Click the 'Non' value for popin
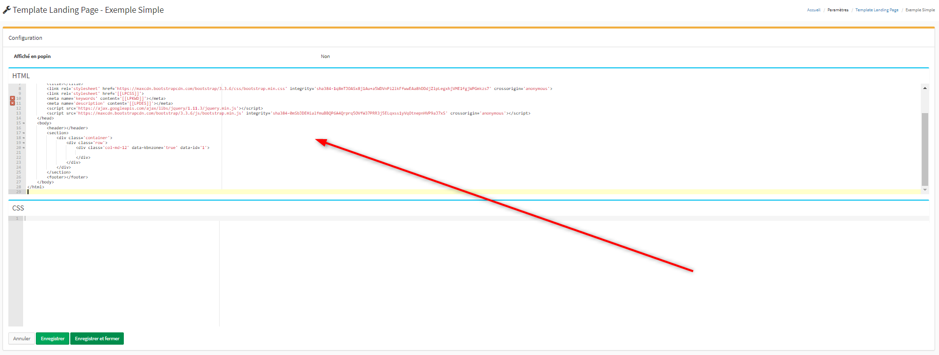Screen dimensions: 939x355 click(325, 57)
